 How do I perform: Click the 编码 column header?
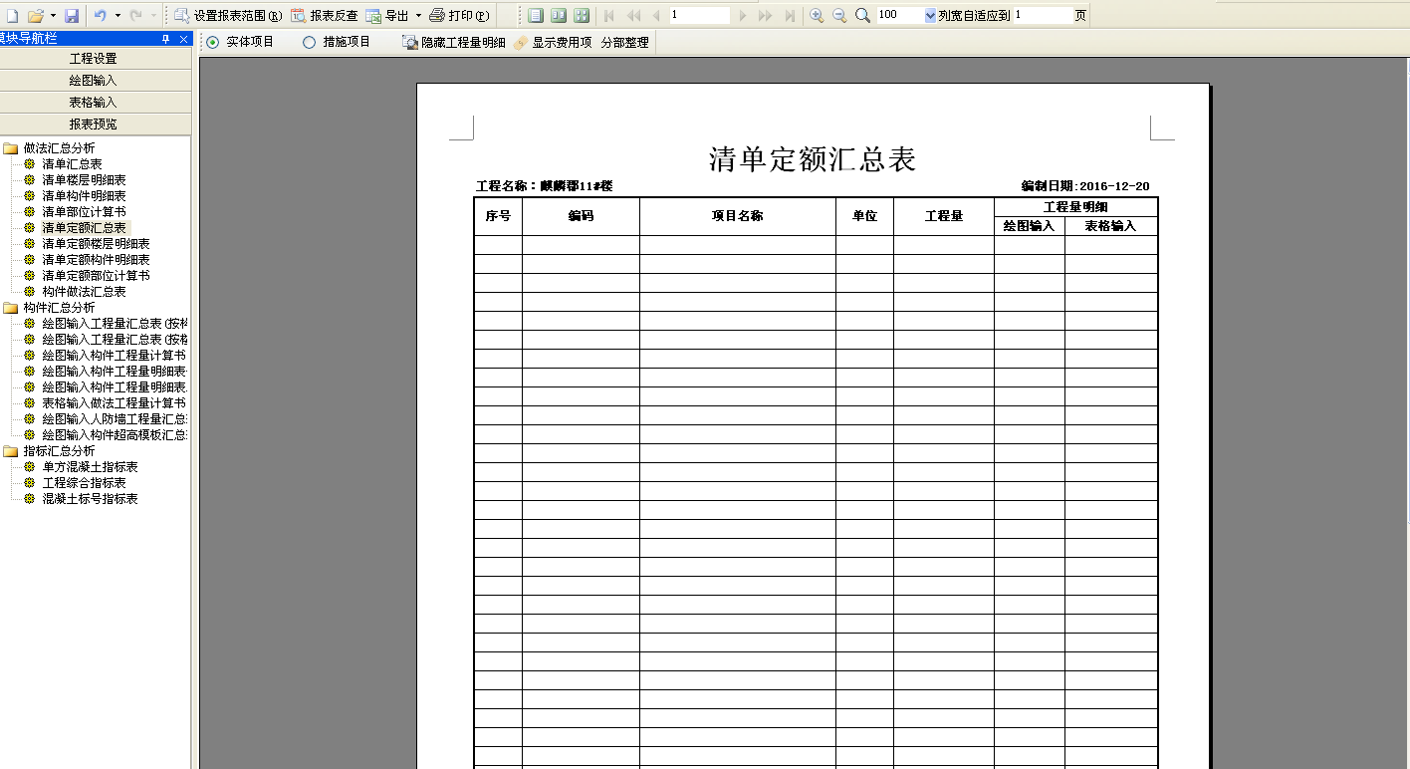coord(581,216)
